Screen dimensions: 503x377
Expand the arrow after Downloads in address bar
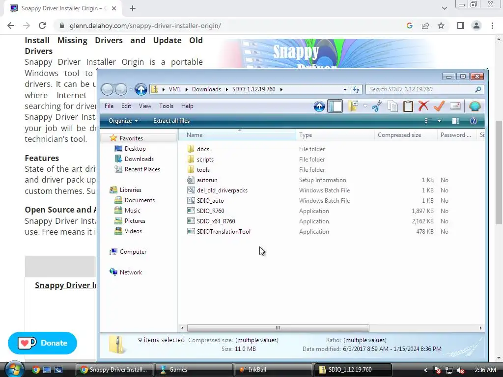(227, 89)
